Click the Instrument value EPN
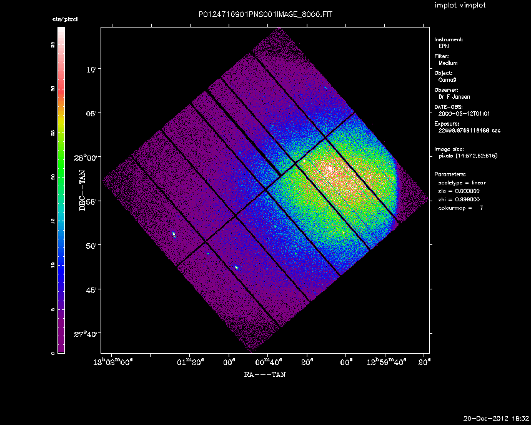Viewport: 531px width, 425px height. 443,46
